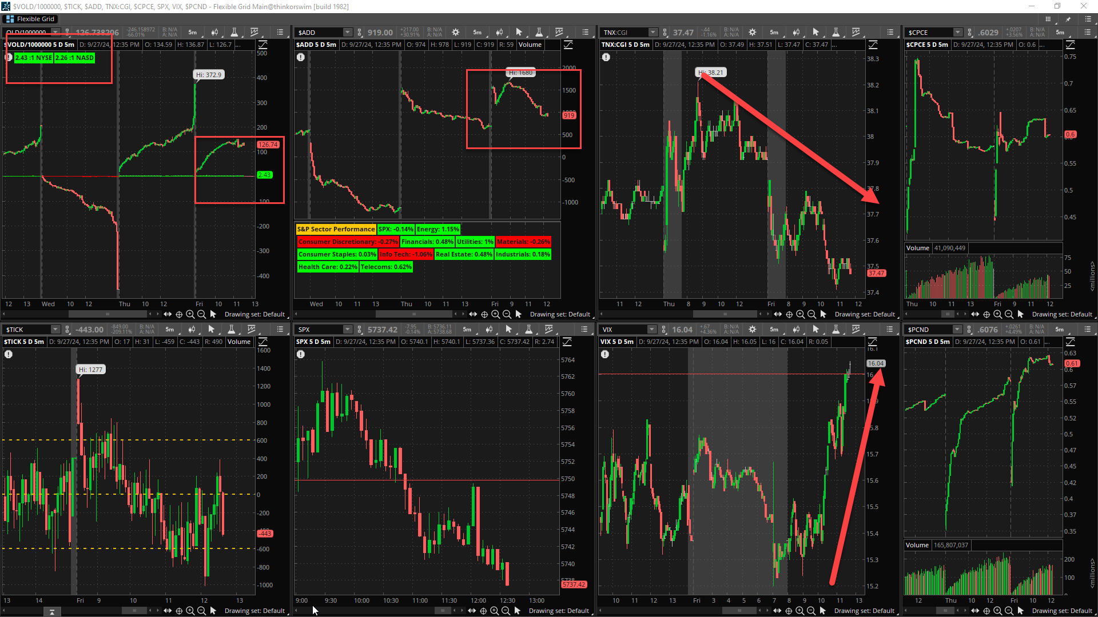Click zoom in magnifier under $VOLD chart
Image resolution: width=1098 pixels, height=617 pixels.
[190, 314]
